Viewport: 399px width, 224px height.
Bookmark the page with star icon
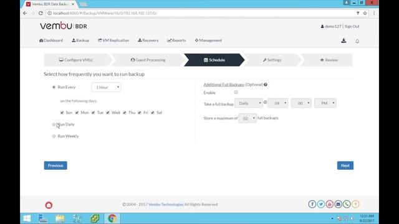pyautogui.click(x=365, y=13)
